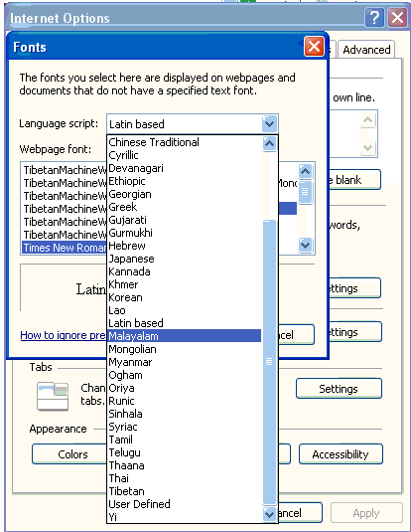The image size is (411, 532).
Task: Open Tabs Settings button
Action: (x=339, y=389)
